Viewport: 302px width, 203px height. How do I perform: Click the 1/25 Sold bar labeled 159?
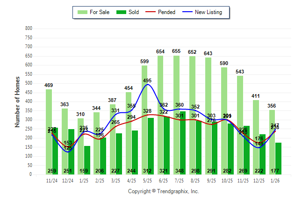coord(87,160)
